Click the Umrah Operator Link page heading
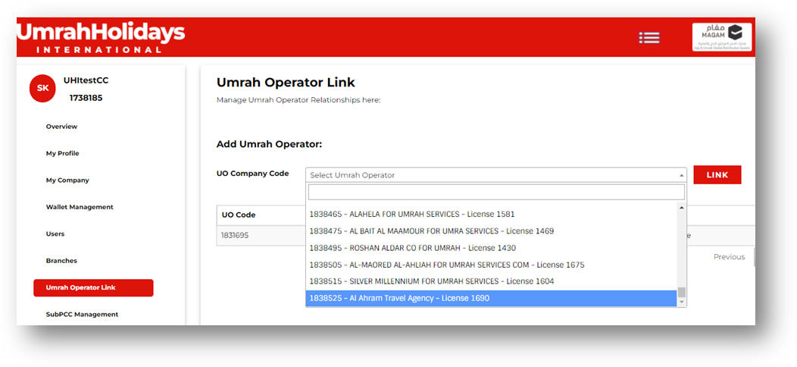 [286, 82]
